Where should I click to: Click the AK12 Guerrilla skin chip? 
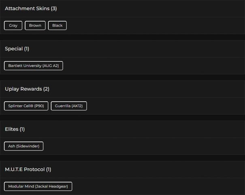point(69,106)
